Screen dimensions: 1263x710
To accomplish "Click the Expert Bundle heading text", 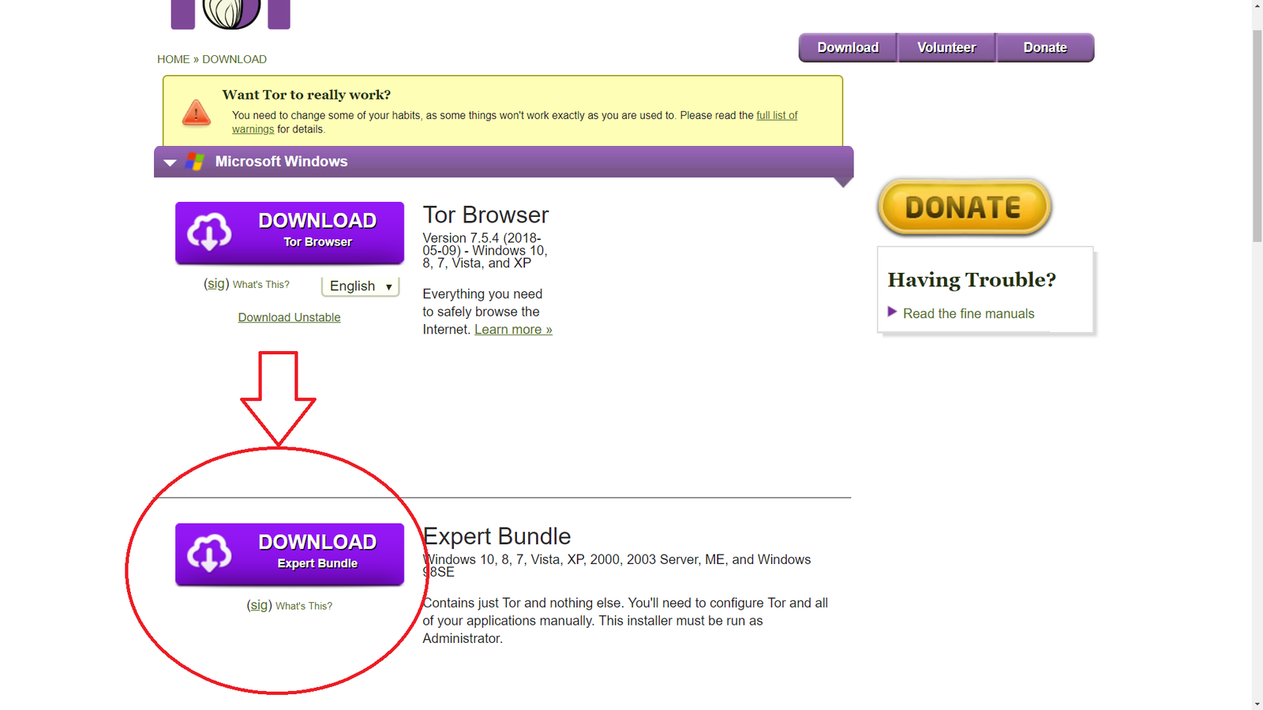I will 497,536.
